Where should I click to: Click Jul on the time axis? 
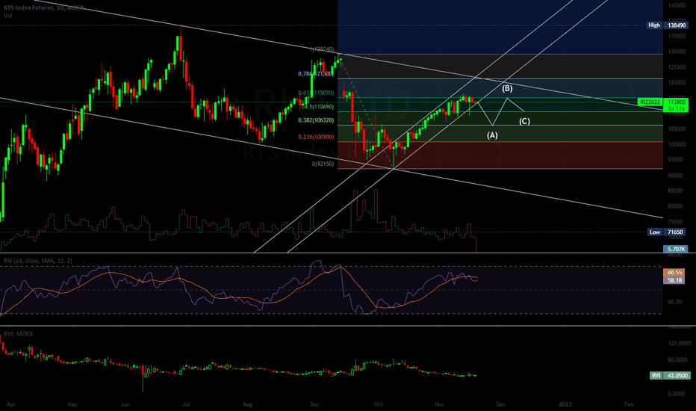coord(187,405)
